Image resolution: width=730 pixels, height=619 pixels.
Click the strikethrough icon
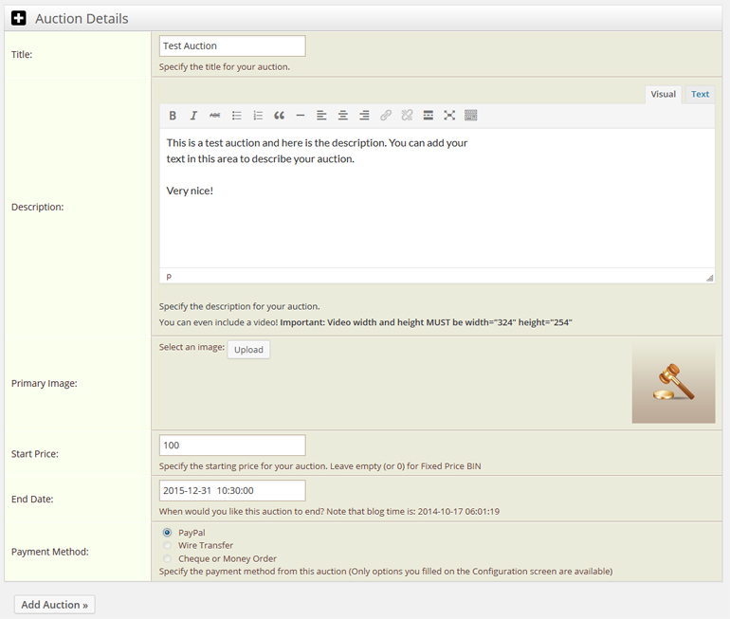point(214,116)
